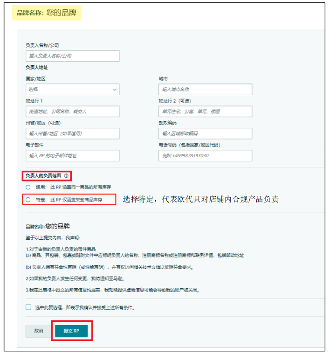Viewport: 329px width, 354px height.
Task: Select the 特定 RP coverage radio option
Action: [x=28, y=200]
